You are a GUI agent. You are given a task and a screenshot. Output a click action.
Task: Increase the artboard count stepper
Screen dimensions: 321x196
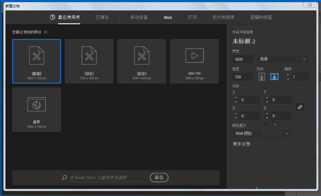click(288, 75)
